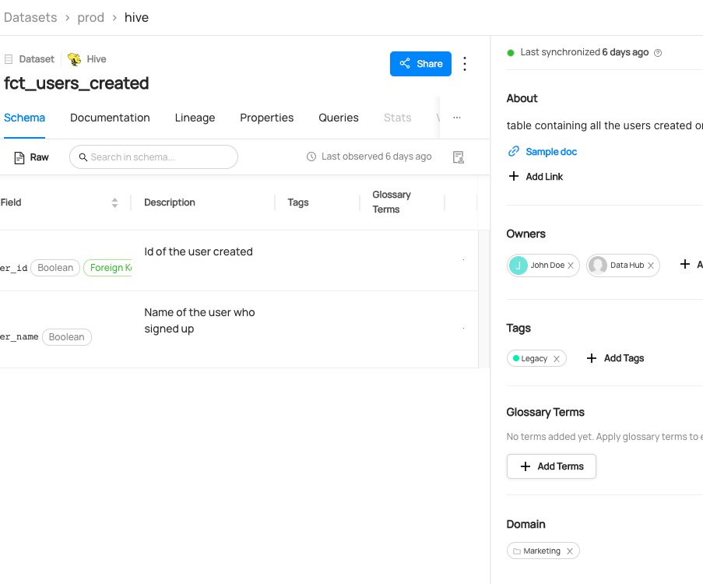
Task: Open the Lineage tab
Action: (x=195, y=118)
